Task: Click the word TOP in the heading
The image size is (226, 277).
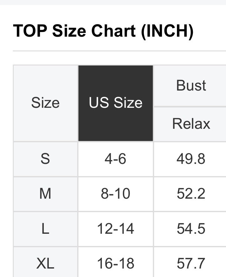Action: click(x=30, y=31)
